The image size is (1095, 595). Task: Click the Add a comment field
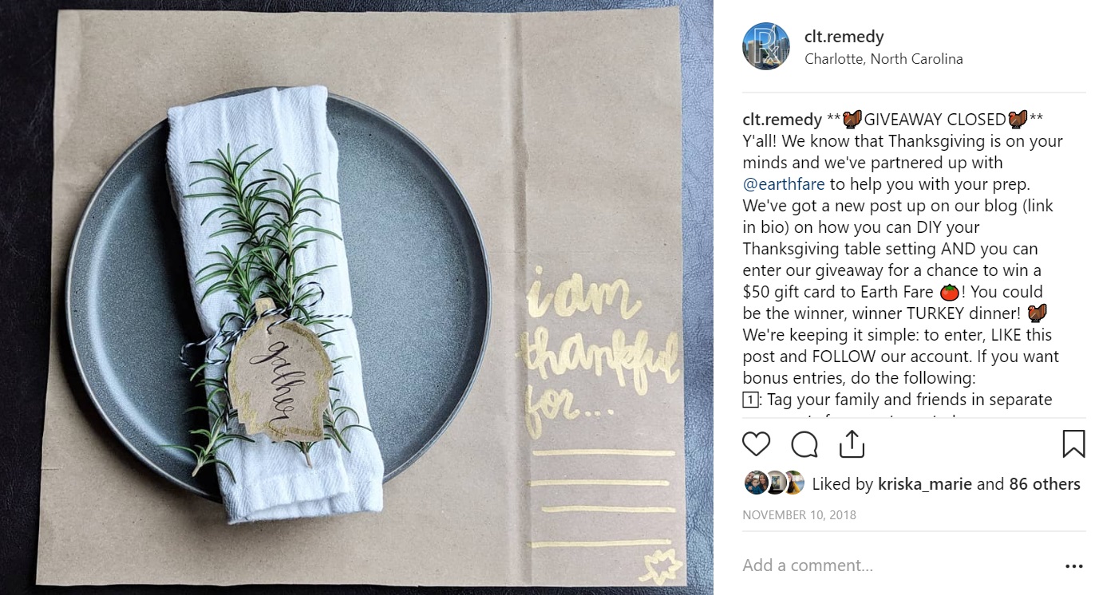point(898,565)
